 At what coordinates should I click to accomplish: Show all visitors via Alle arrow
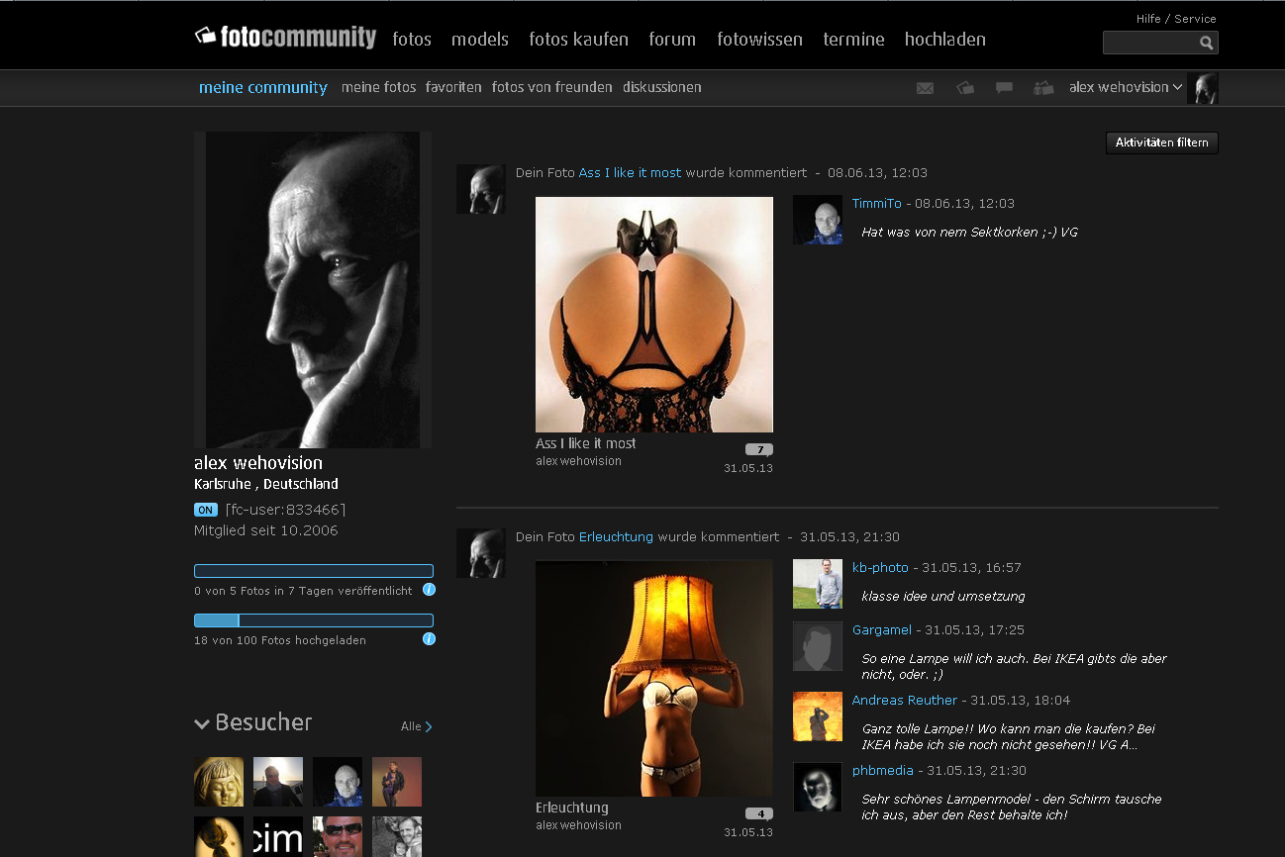pyautogui.click(x=417, y=726)
